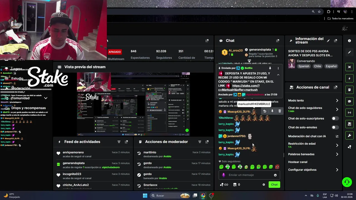This screenshot has height=200, width=356.
Task: Toggle stream preview icon in right sidebar
Action: point(349,67)
